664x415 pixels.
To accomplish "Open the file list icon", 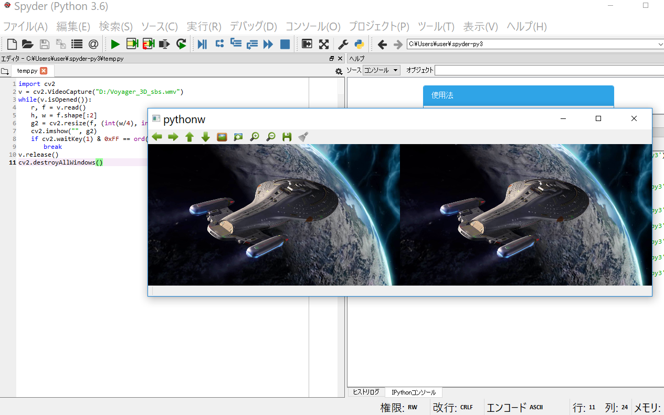I will (x=77, y=45).
